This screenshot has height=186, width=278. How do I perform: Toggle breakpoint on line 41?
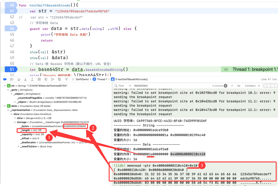coord(11,11)
